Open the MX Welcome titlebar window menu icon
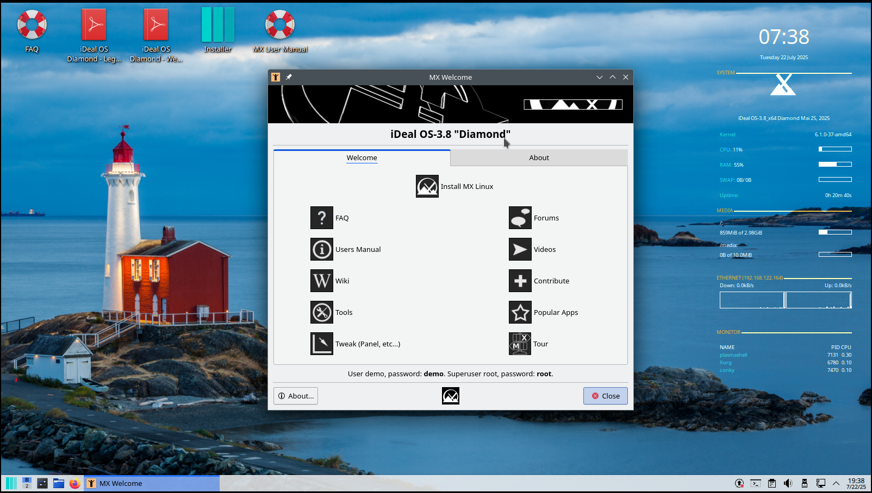The image size is (872, 493). (x=276, y=77)
